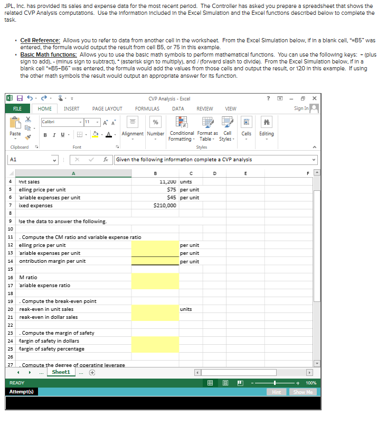Open the Editing binoculars group
Screen dimensions: 387x423
point(266,128)
